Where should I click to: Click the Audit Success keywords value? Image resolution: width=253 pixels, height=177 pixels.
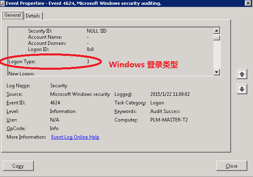click(x=165, y=111)
